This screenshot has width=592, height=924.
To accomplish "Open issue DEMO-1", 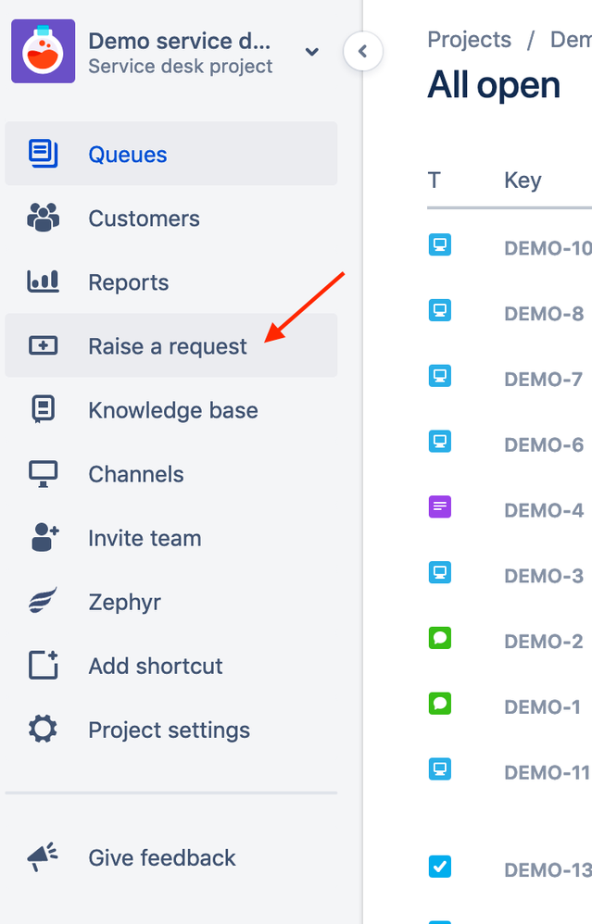I will pyautogui.click(x=542, y=706).
